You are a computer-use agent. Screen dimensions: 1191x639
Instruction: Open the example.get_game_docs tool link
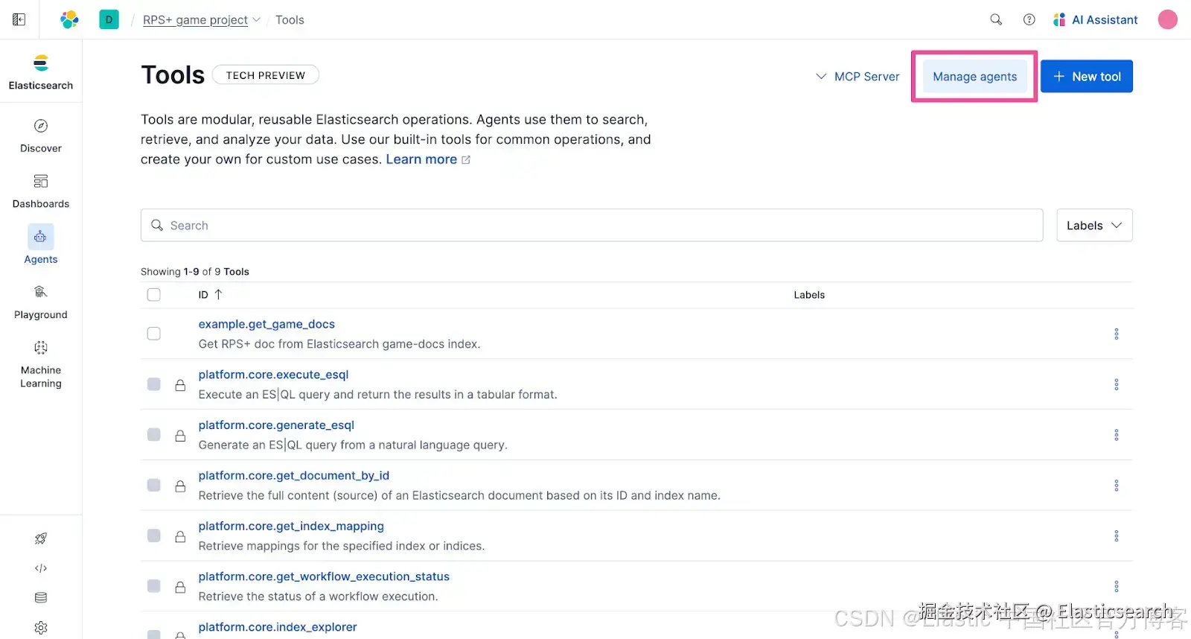[x=266, y=324]
